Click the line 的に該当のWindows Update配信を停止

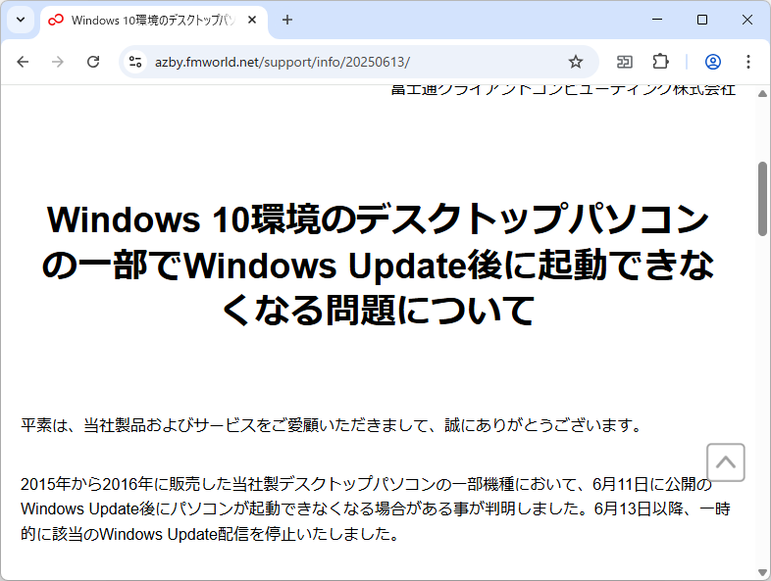point(211,534)
